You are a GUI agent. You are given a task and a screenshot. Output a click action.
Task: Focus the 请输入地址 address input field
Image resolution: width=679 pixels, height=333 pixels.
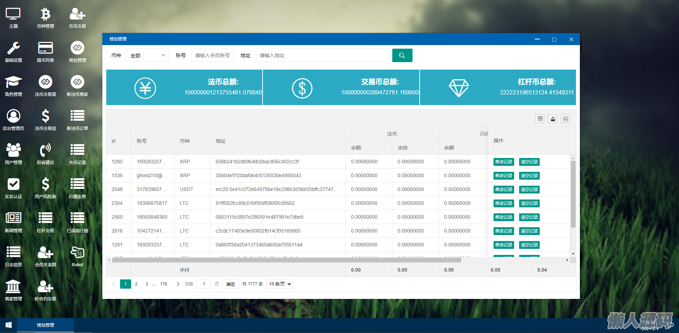(x=323, y=55)
